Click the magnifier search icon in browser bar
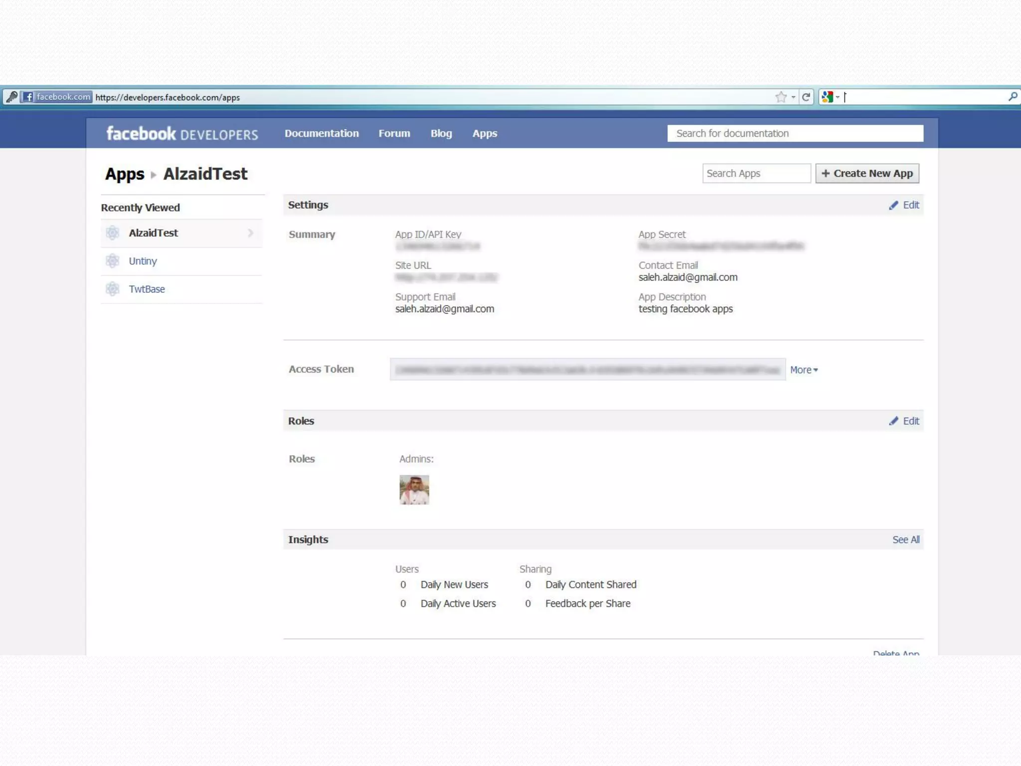Image resolution: width=1021 pixels, height=766 pixels. click(1013, 97)
